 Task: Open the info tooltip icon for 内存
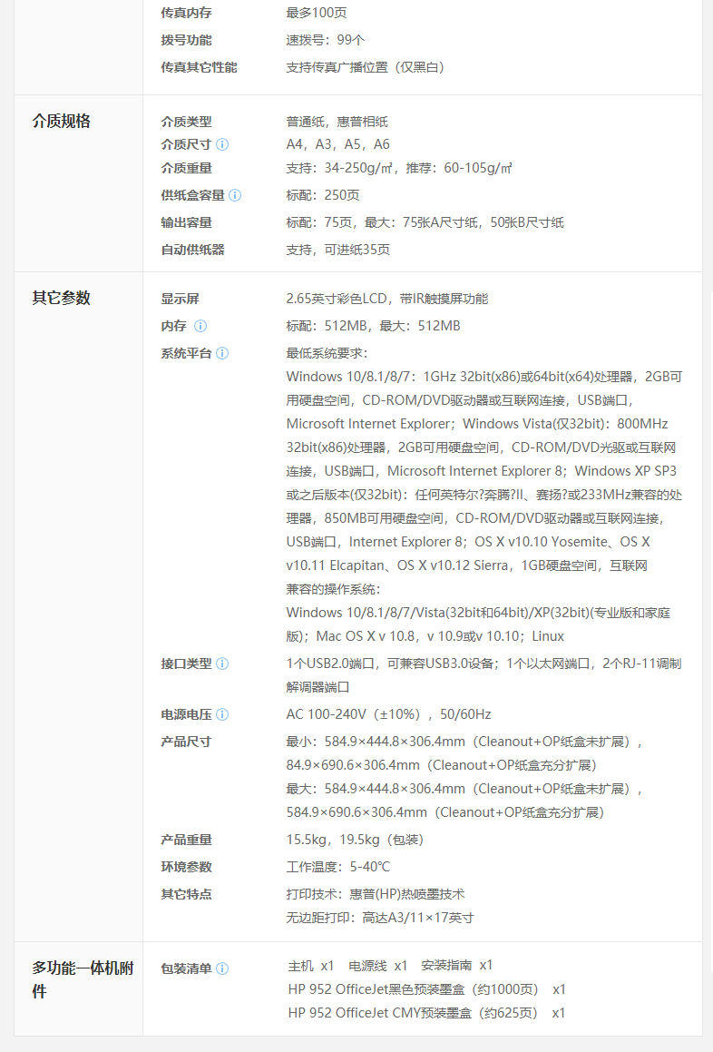click(x=200, y=326)
